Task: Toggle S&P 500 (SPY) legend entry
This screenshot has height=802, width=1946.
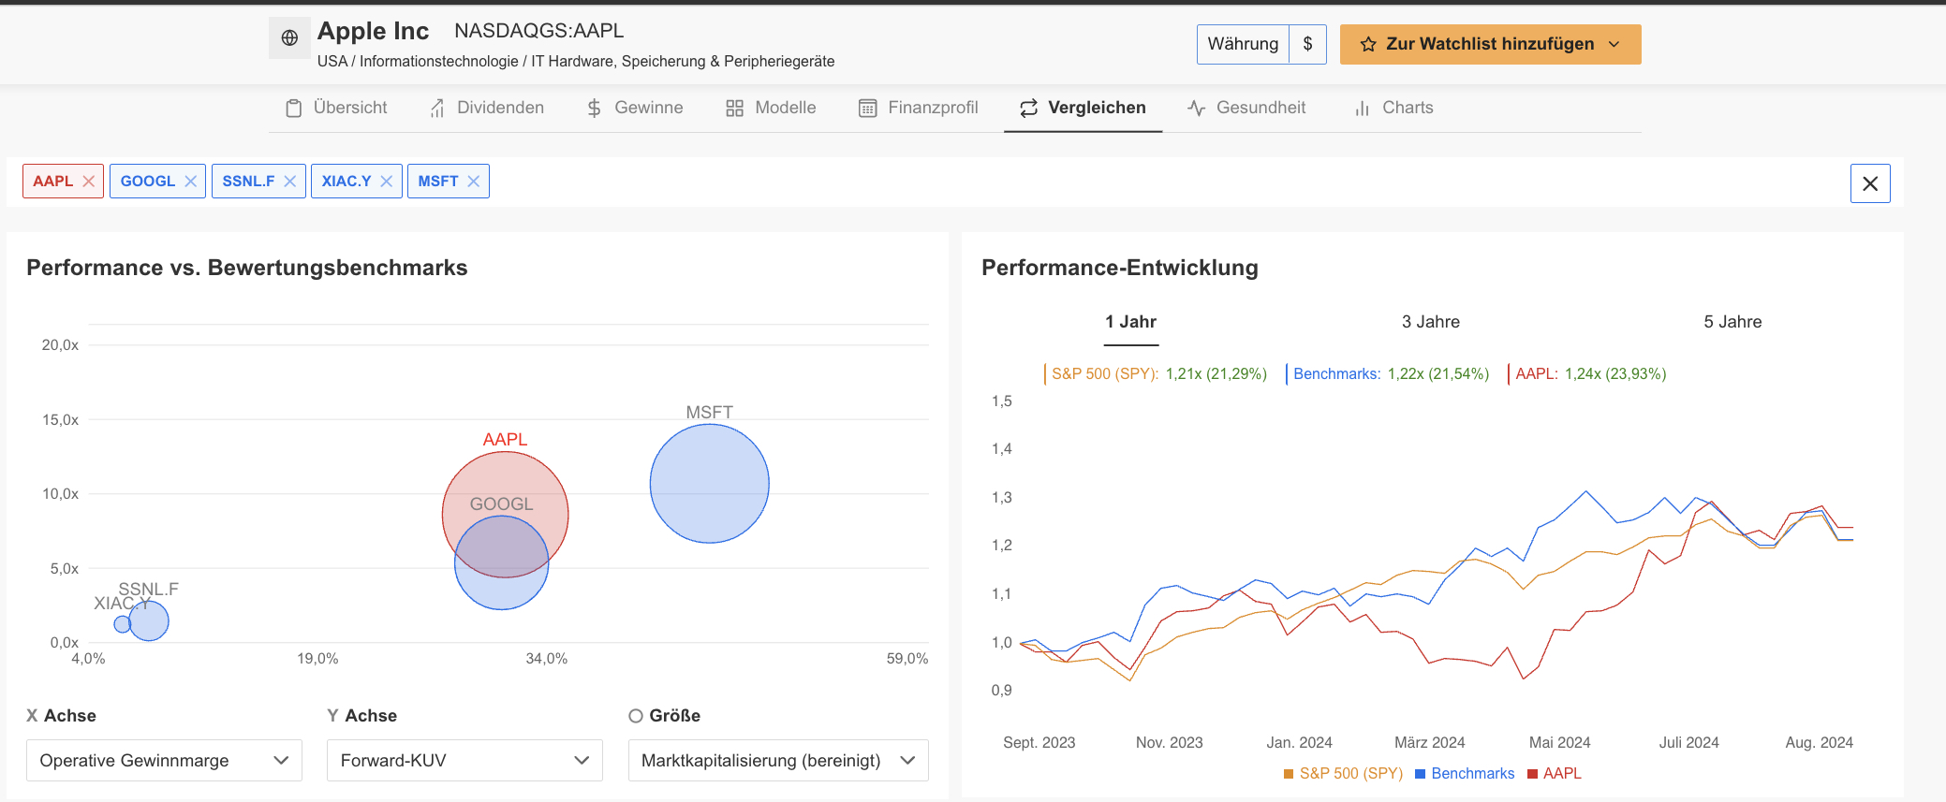Action: (x=1343, y=773)
